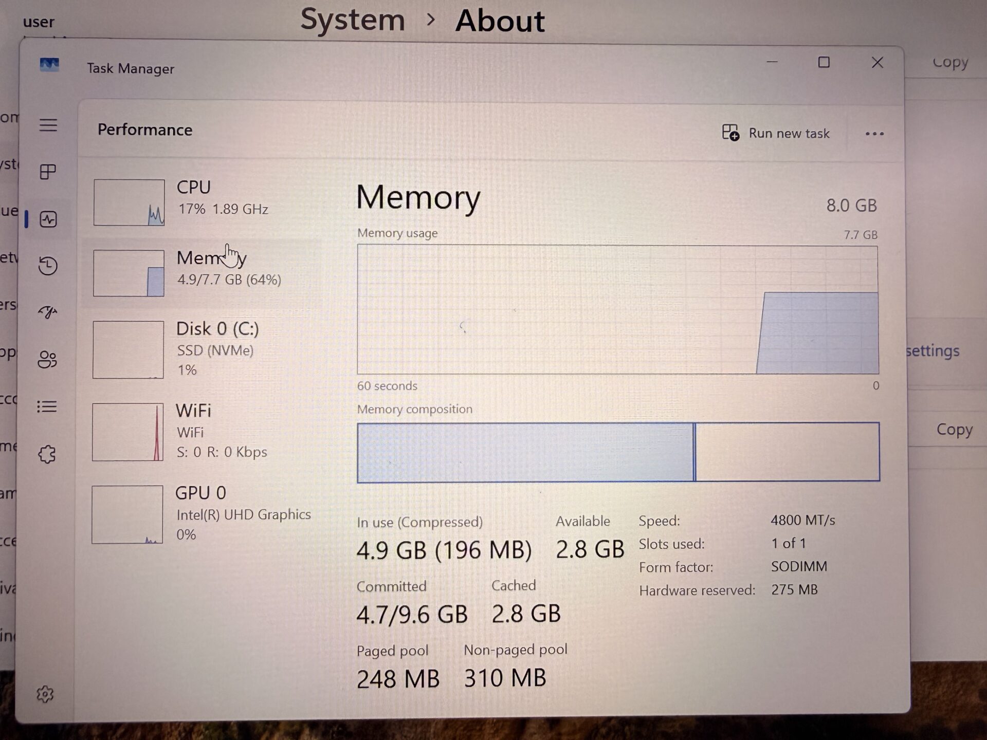Open the Processes page icon

pos(48,172)
